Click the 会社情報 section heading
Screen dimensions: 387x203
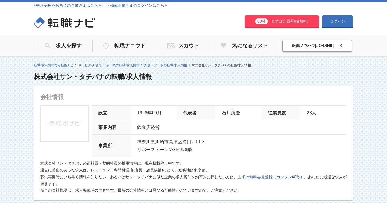pyautogui.click(x=52, y=97)
